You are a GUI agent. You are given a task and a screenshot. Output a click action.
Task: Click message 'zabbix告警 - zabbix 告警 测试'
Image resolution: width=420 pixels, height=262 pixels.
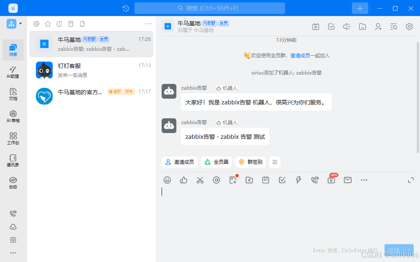click(x=225, y=137)
